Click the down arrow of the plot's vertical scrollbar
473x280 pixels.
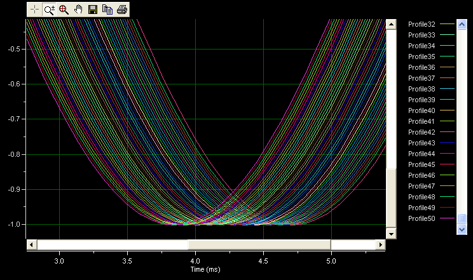click(x=392, y=234)
